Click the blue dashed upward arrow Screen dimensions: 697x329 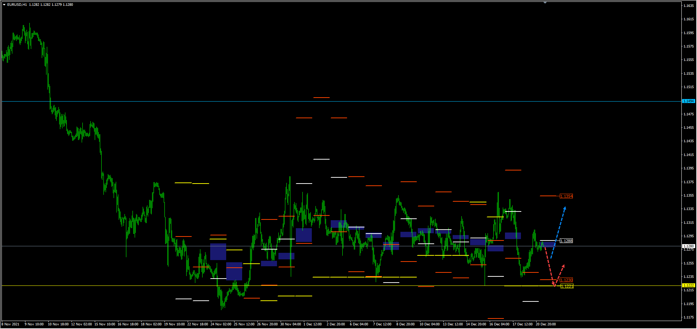point(558,232)
